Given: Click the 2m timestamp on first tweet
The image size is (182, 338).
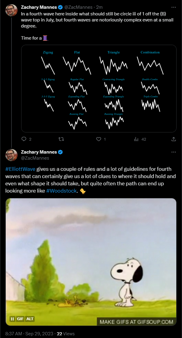Looking at the screenshot, I should pos(99,7).
